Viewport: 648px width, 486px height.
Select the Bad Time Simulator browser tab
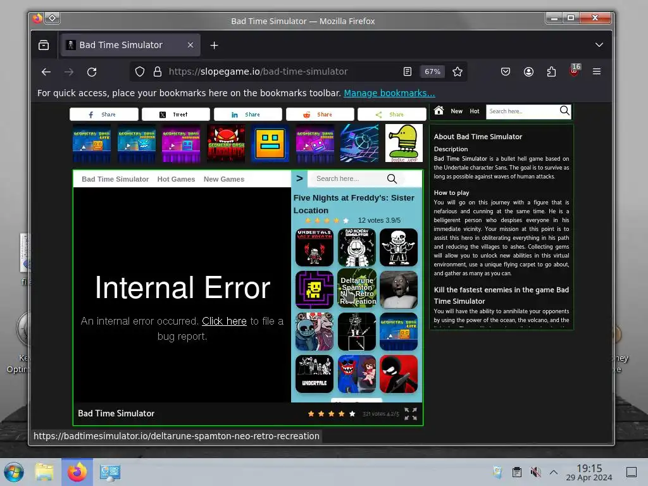click(x=130, y=45)
